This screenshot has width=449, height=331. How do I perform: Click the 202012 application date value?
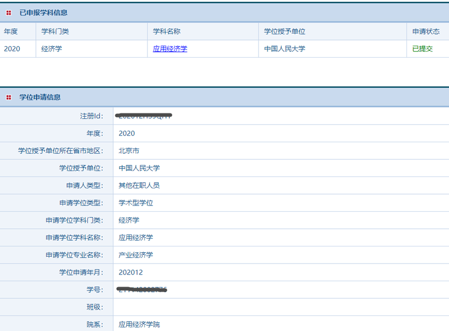[x=131, y=272]
